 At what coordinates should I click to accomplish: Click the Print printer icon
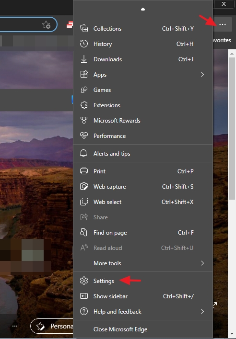[84, 171]
